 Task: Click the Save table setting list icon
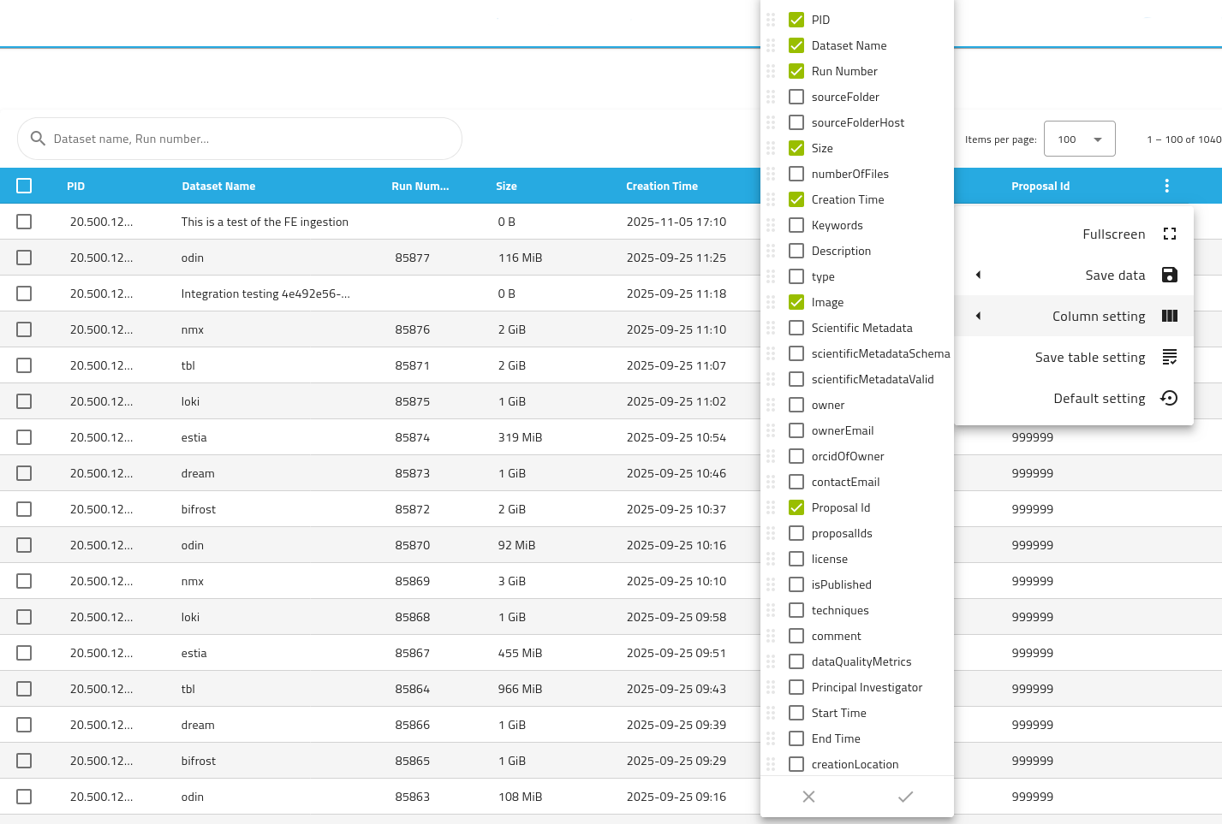pos(1169,357)
